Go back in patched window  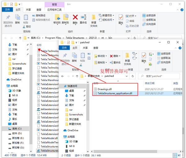click(63, 76)
